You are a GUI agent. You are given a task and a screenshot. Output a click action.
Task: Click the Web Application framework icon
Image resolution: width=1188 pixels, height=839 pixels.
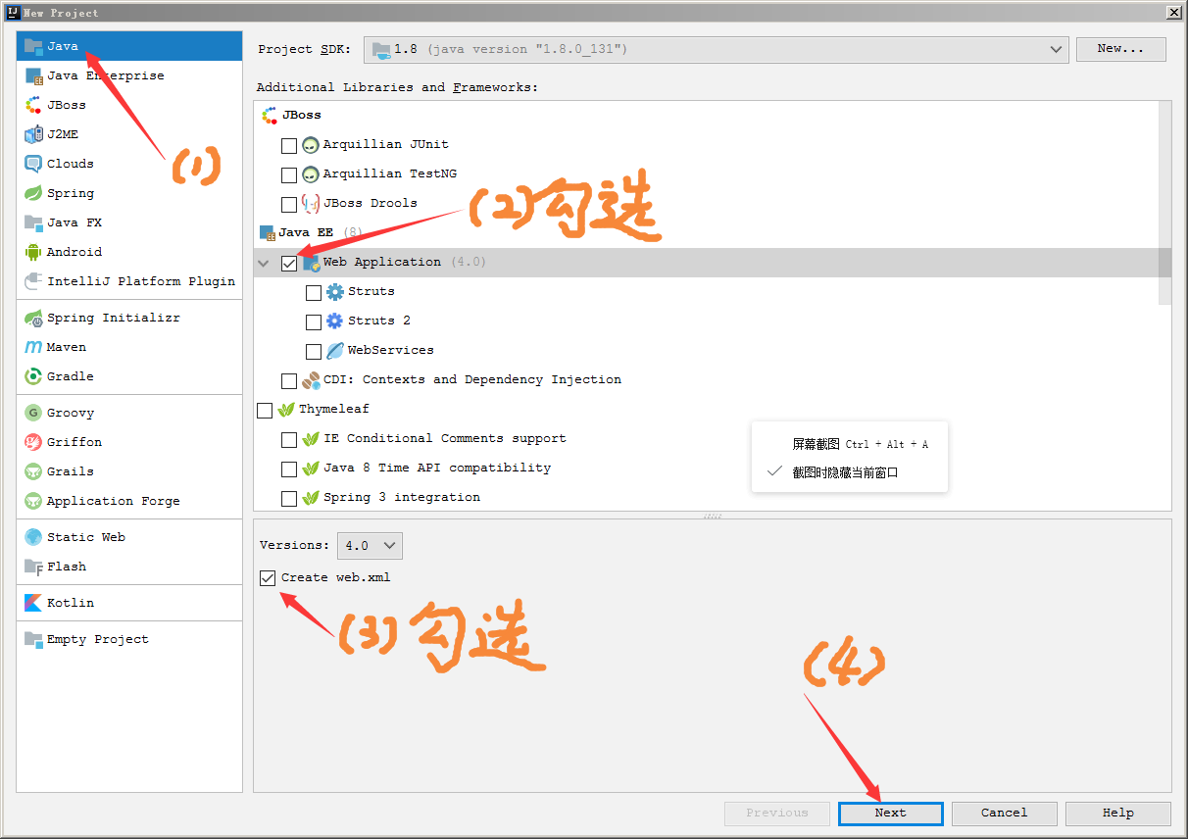[311, 263]
